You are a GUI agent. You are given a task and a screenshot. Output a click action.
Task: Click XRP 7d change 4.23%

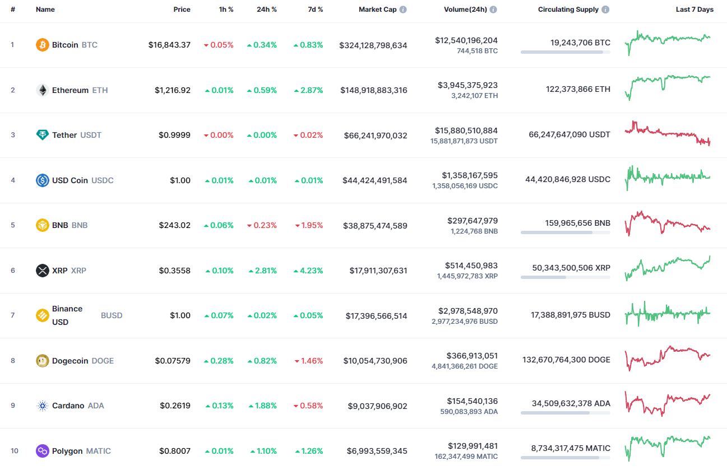308,271
